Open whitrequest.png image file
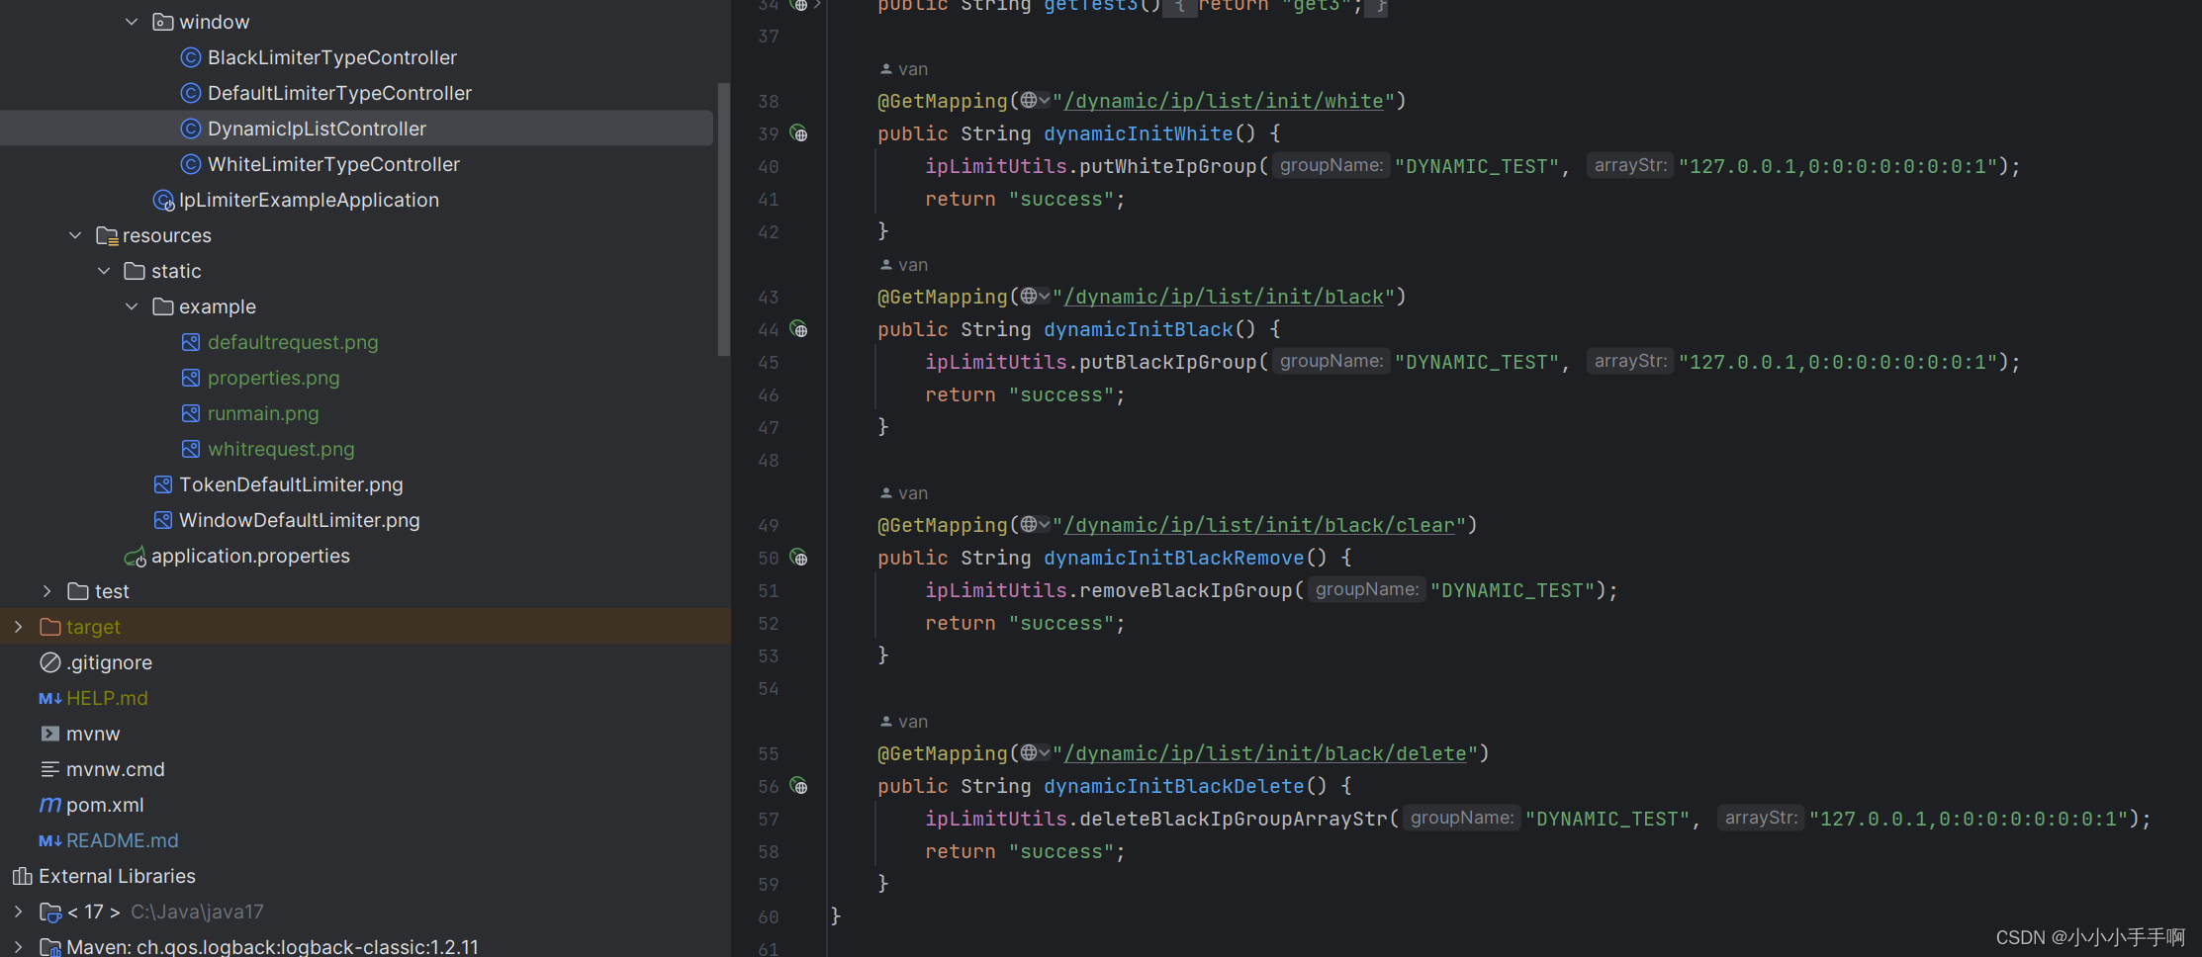The image size is (2202, 957). tap(281, 449)
